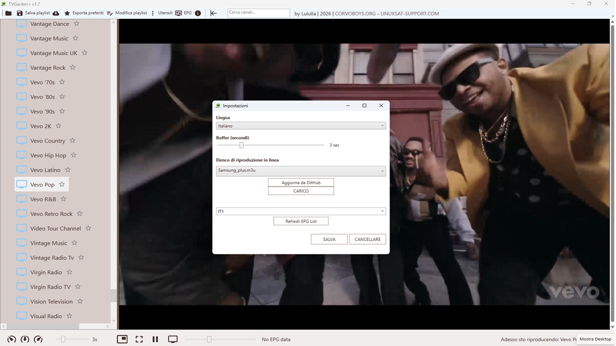This screenshot has height=346, width=616.
Task: Favorite the Vevo '80s channel star
Action: click(62, 97)
